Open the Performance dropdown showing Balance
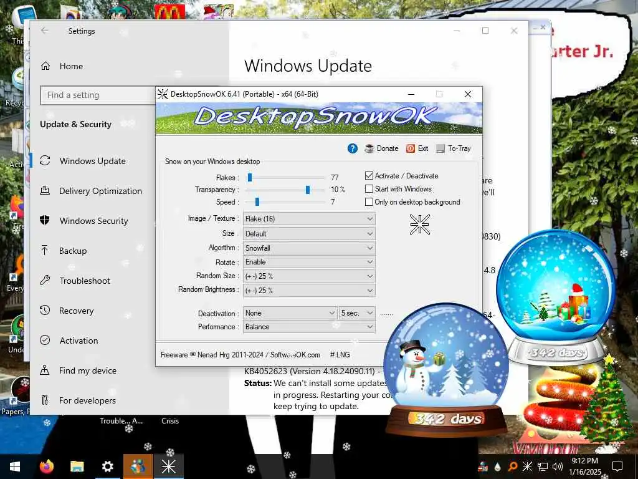638x479 pixels. (309, 327)
